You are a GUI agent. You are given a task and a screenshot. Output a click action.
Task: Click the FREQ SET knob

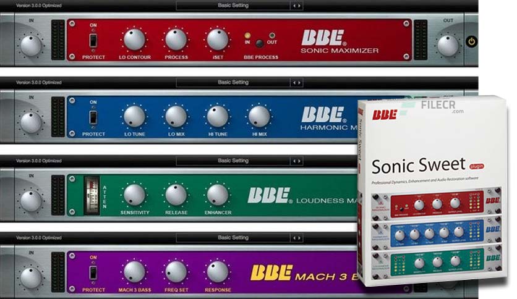(x=176, y=272)
